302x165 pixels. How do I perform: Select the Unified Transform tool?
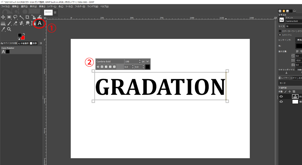(34, 17)
